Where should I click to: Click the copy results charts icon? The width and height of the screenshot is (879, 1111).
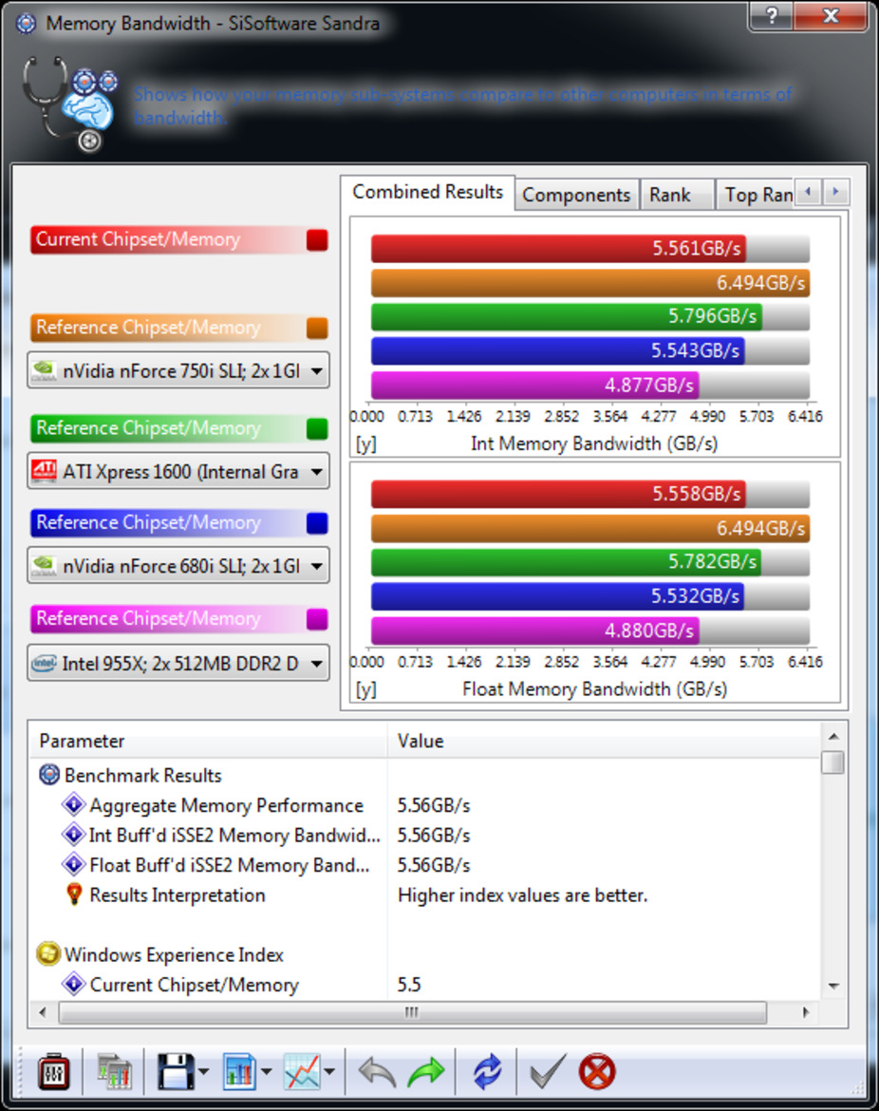[x=114, y=1071]
